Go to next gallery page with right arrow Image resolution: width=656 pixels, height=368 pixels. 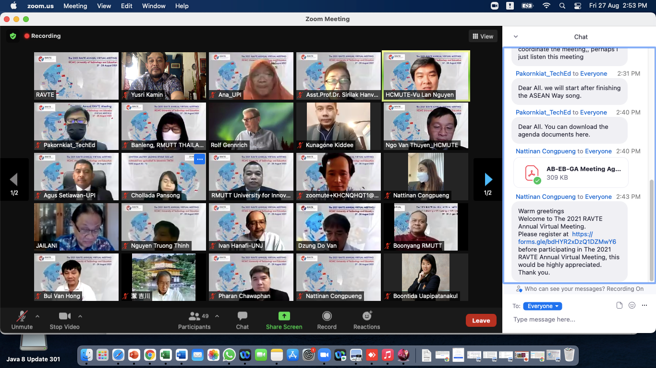click(488, 179)
